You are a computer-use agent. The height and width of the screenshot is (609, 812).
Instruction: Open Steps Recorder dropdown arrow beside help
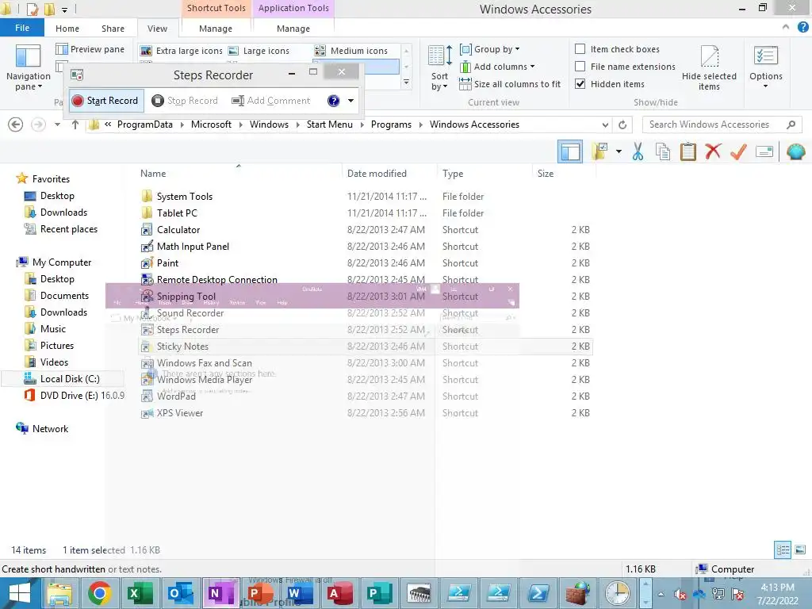(350, 101)
